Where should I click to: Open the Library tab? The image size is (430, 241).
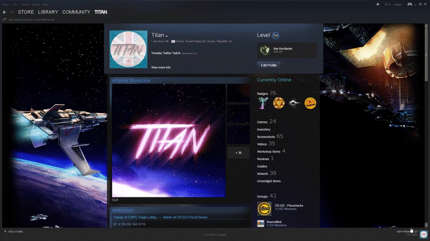(x=48, y=12)
